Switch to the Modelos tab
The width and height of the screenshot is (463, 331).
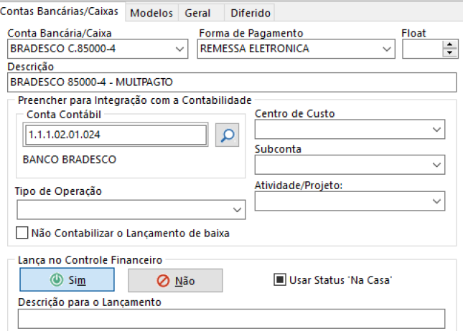point(152,13)
